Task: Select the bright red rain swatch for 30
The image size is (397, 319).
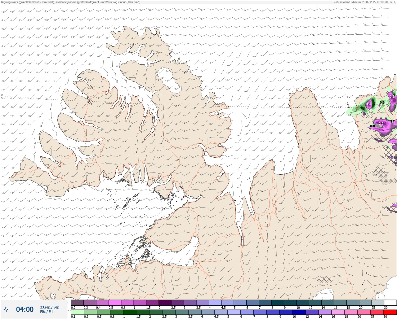Action: point(390,312)
